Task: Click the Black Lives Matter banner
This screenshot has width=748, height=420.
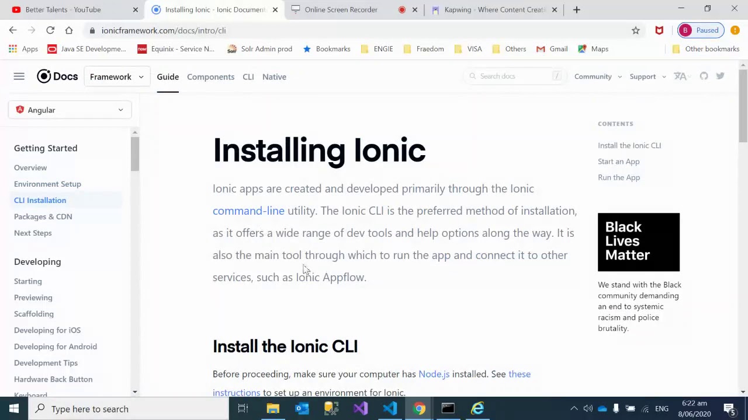Action: point(639,242)
